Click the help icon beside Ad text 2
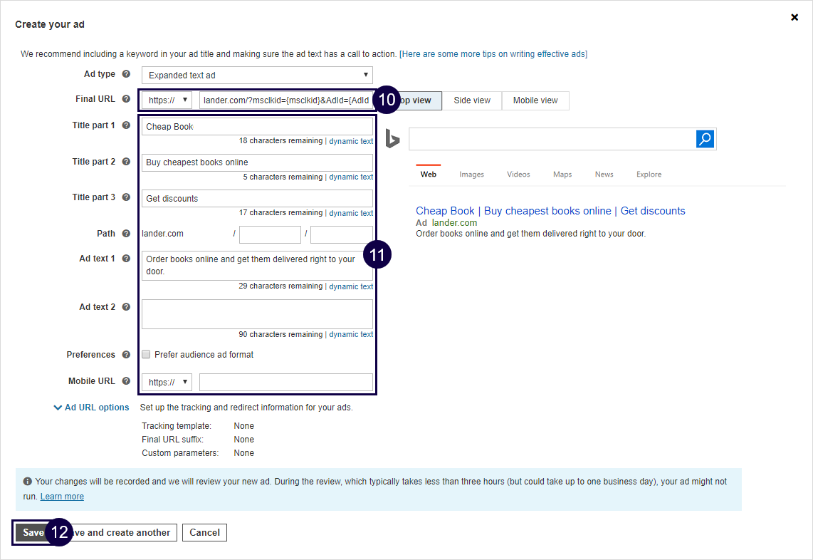 coord(126,307)
